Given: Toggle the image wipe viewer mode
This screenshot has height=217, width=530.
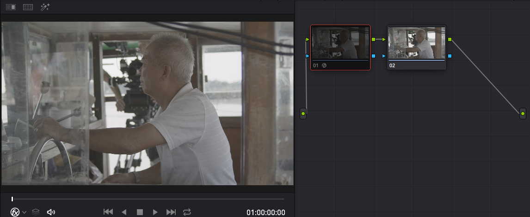Looking at the screenshot, I should tap(11, 7).
